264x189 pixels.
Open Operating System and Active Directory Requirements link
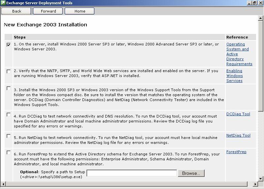[239, 54]
